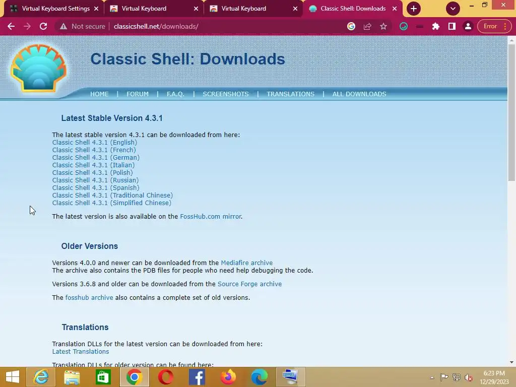
Task: Open Facebook app from taskbar
Action: coord(197,377)
